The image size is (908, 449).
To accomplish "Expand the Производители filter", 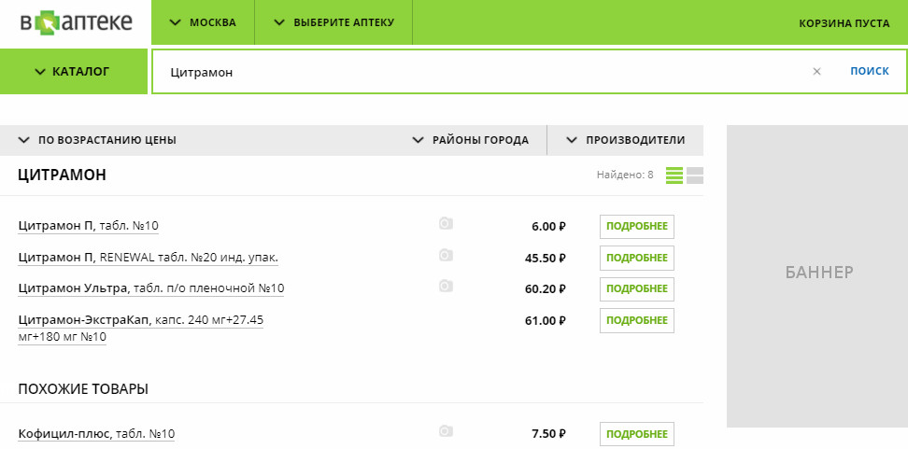I will point(626,140).
